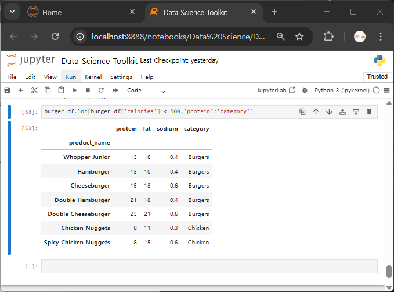Open the Settings menu

pyautogui.click(x=121, y=77)
